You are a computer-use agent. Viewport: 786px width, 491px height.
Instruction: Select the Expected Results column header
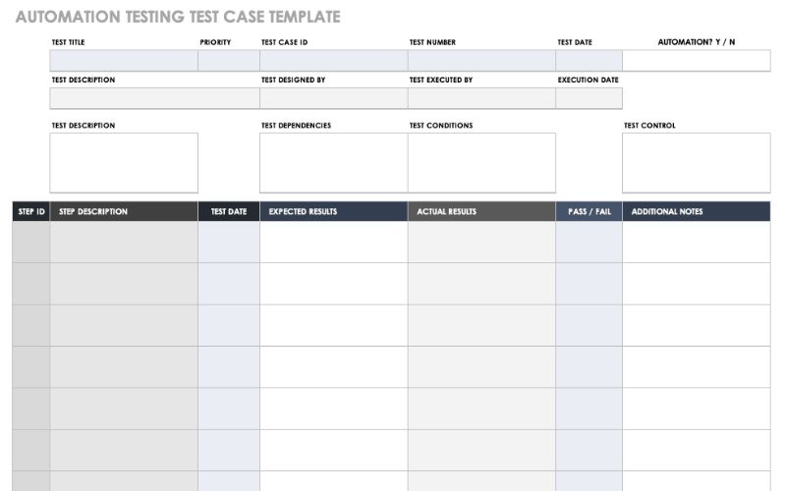[333, 212]
